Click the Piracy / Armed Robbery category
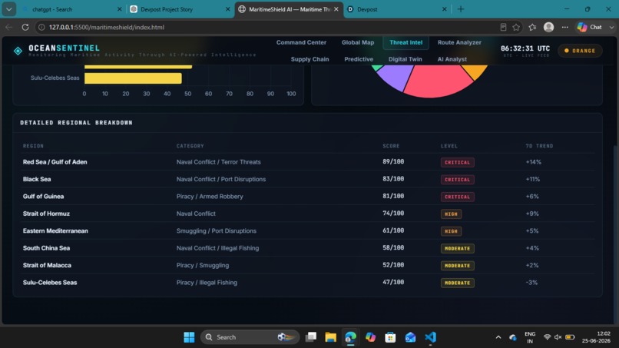Viewport: 619px width, 348px height. click(210, 197)
